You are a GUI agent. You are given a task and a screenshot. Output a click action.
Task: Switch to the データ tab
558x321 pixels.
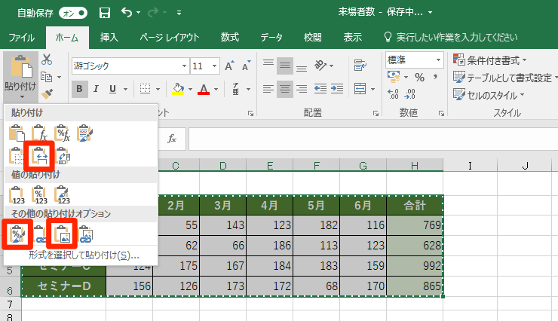click(x=271, y=38)
